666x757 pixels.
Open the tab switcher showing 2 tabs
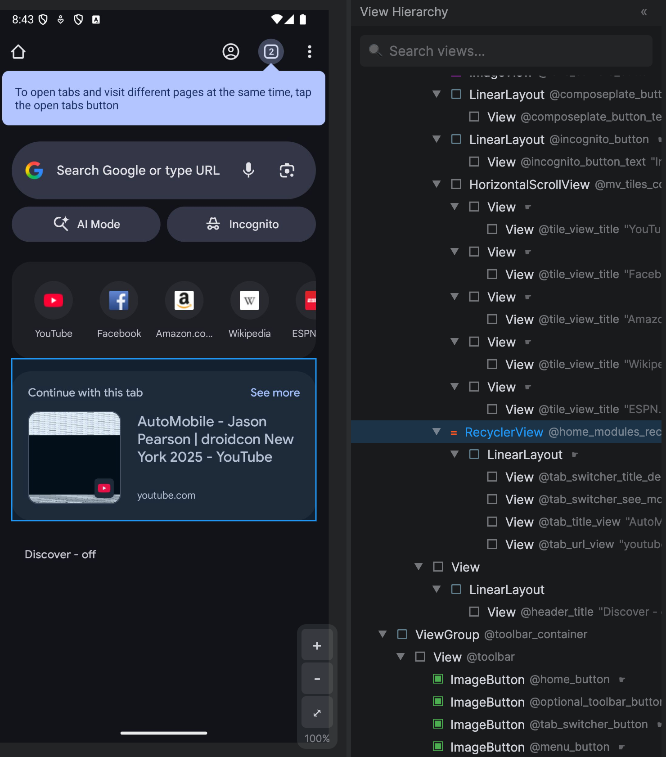pyautogui.click(x=271, y=52)
